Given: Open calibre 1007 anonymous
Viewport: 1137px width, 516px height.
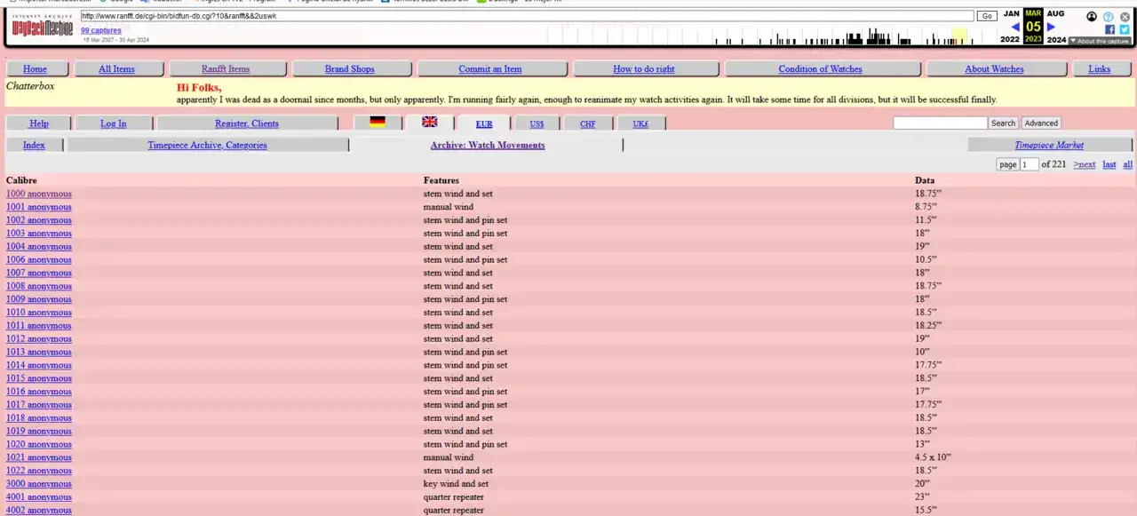Looking at the screenshot, I should pos(39,273).
